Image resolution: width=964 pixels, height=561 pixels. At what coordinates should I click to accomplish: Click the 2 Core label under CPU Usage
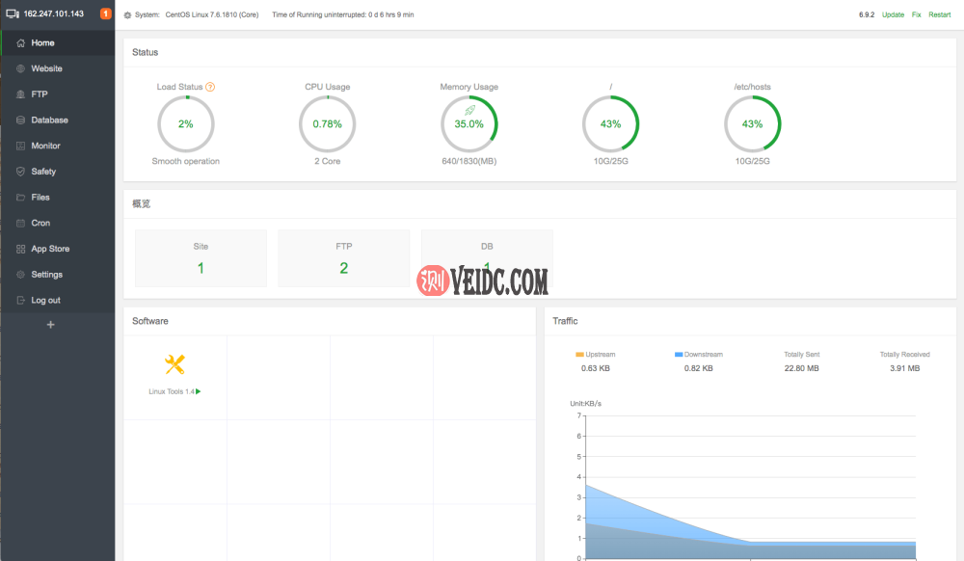click(x=327, y=161)
